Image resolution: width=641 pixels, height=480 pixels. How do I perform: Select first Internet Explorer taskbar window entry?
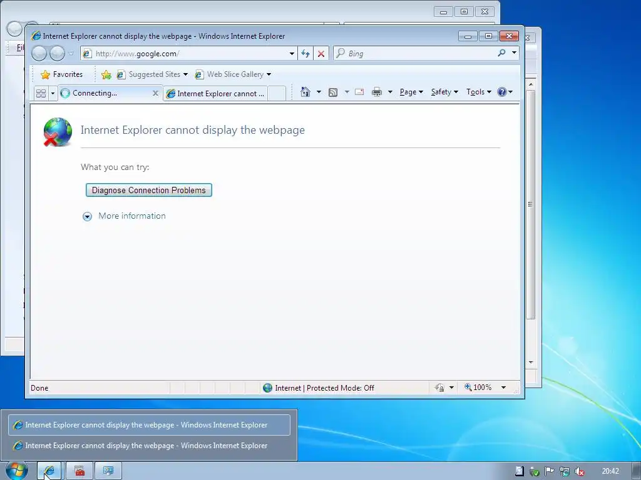149,425
